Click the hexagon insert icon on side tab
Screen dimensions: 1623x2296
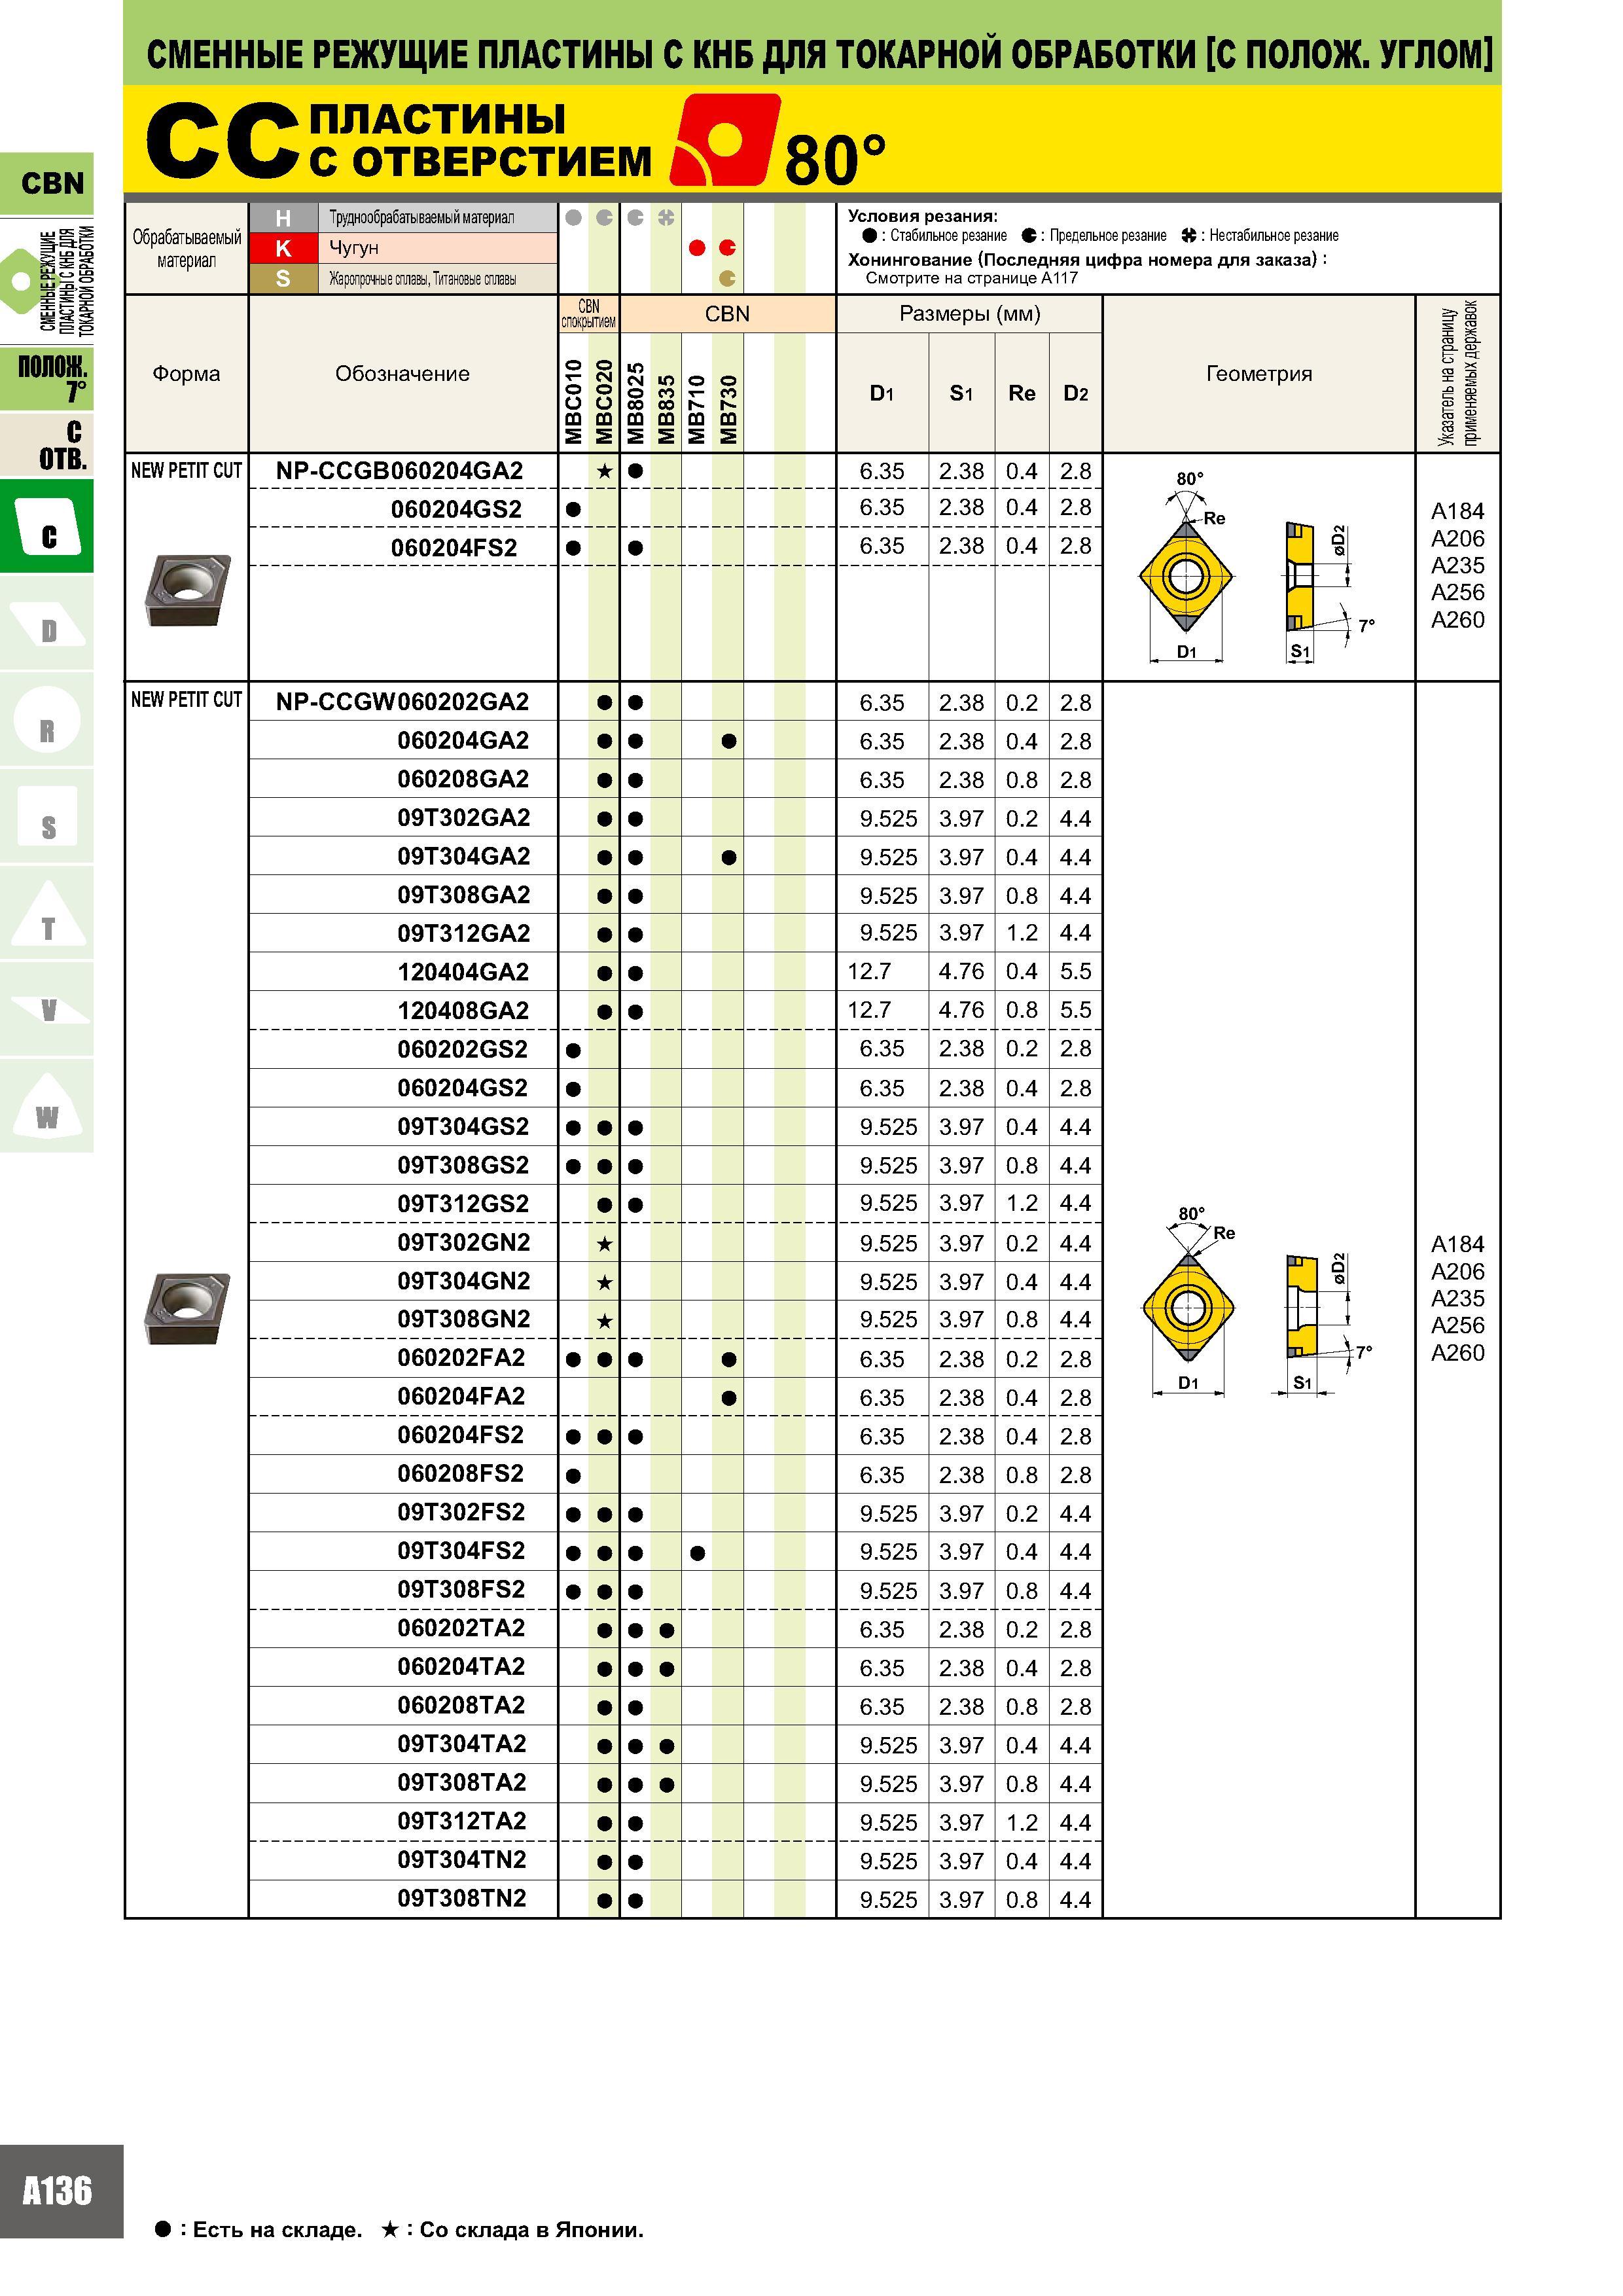tap(19, 281)
